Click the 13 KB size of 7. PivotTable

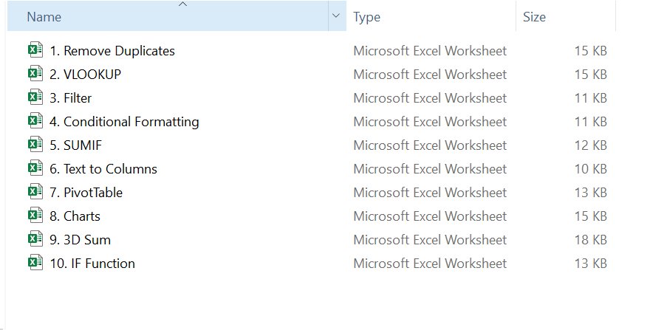590,193
